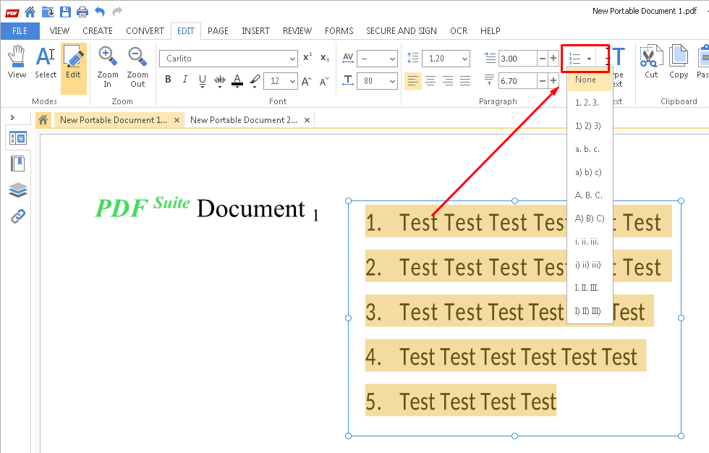Cut the selection with scissors icon

tap(651, 62)
